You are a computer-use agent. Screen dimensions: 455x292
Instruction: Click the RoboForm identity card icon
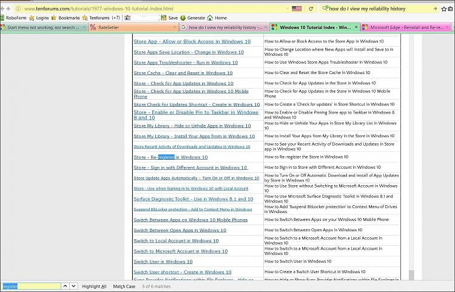(x=127, y=18)
